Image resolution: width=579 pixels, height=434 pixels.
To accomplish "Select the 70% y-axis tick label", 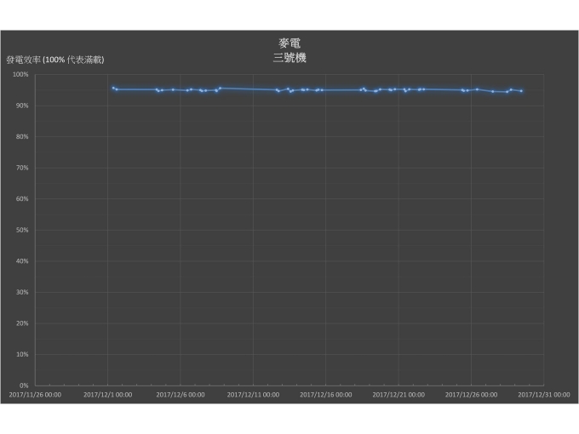I will pos(23,168).
